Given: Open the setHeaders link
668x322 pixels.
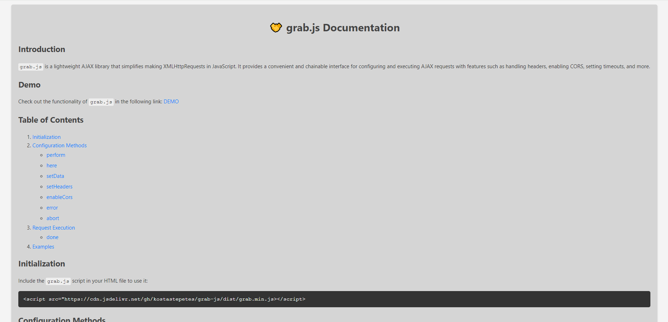Looking at the screenshot, I should (x=60, y=187).
